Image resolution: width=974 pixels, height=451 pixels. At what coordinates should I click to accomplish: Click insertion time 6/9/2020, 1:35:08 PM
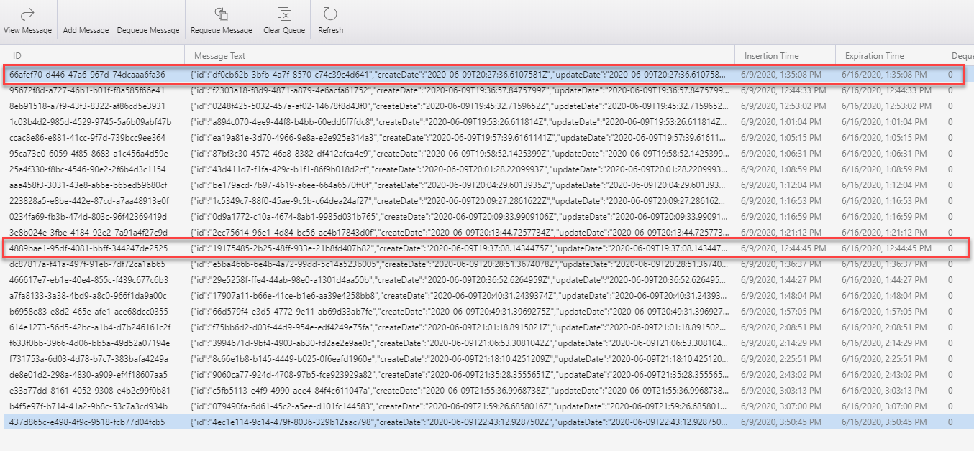781,74
